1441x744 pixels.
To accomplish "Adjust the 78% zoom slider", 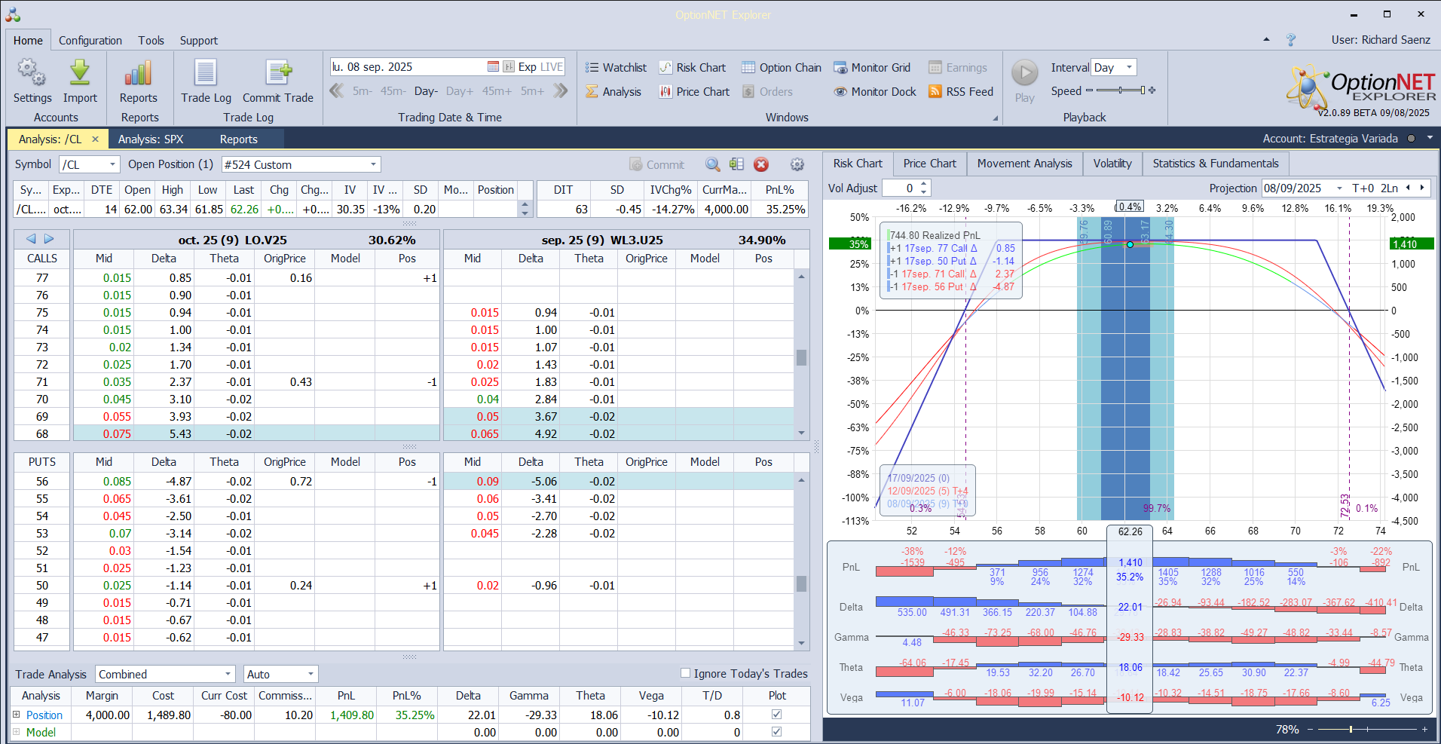I will pos(1366,729).
